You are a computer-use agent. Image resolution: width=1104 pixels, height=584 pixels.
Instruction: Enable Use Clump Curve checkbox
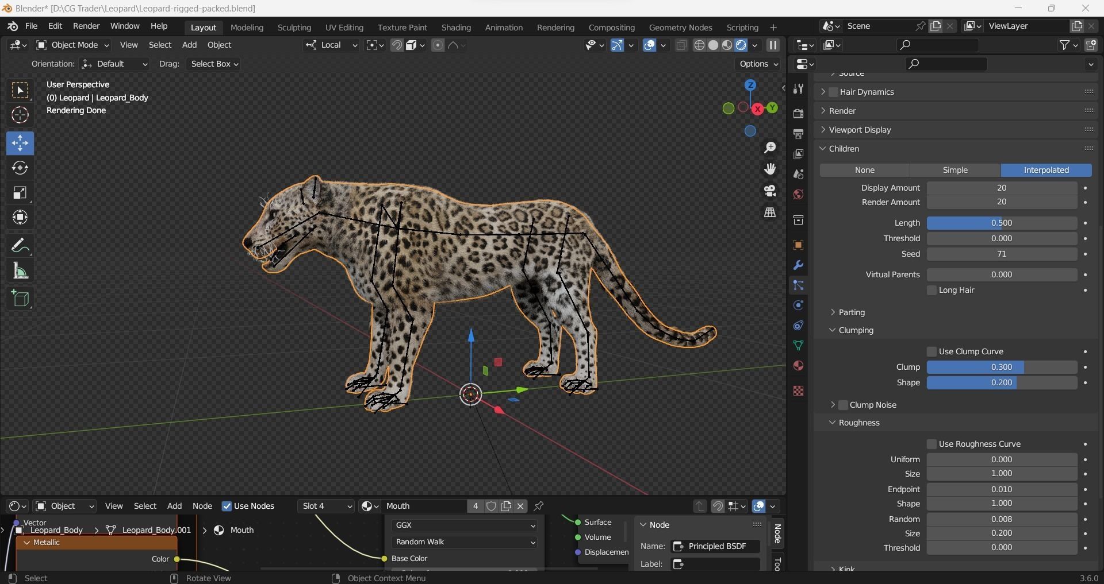(x=932, y=351)
